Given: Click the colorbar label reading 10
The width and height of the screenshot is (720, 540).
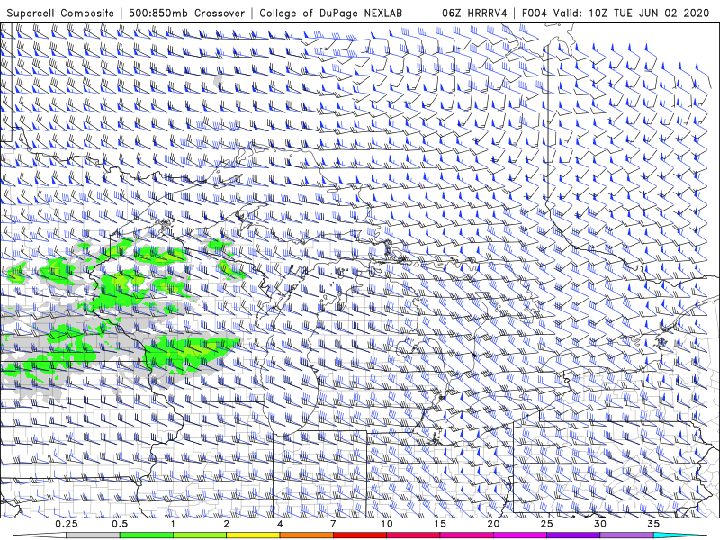Looking at the screenshot, I should (x=387, y=524).
